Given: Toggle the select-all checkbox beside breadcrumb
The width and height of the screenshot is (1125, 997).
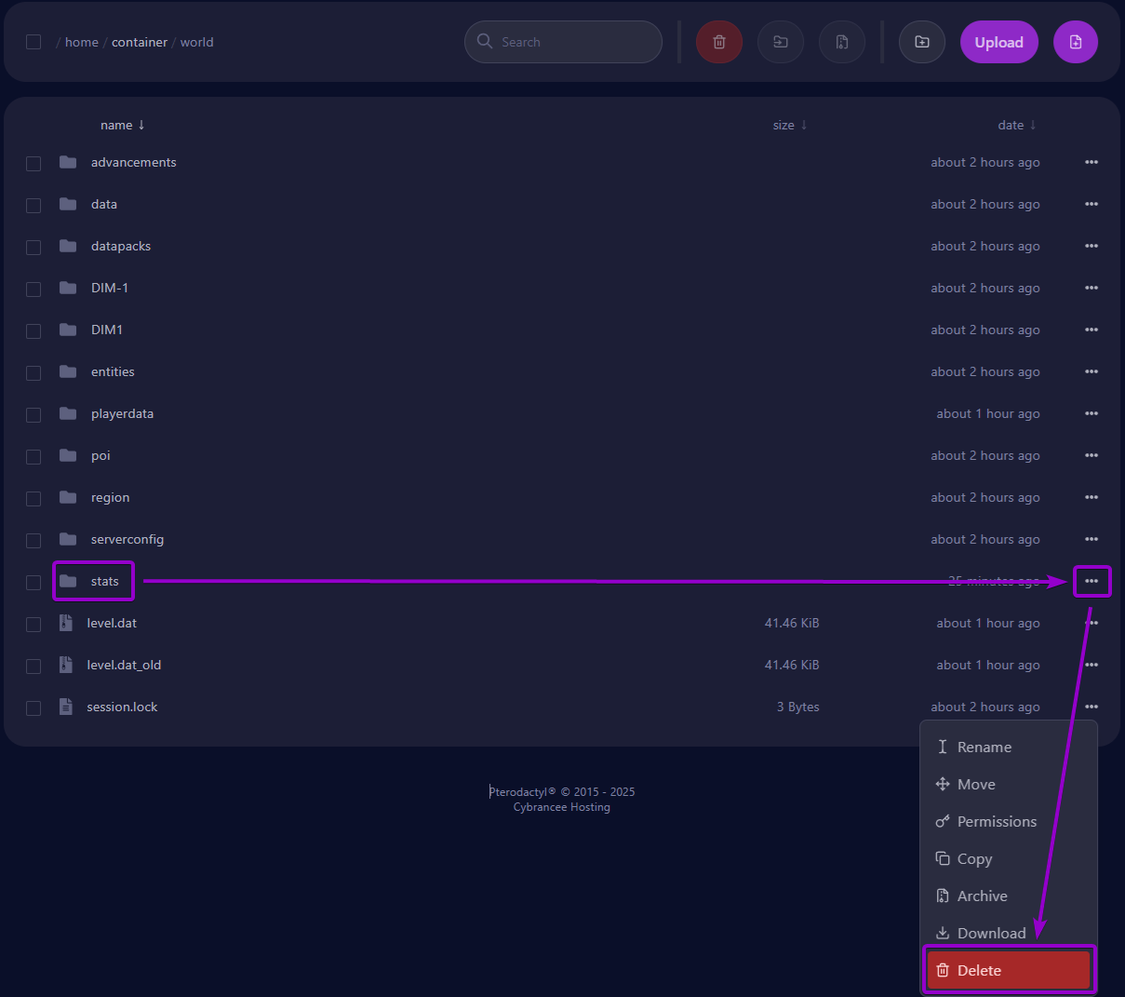Looking at the screenshot, I should (x=33, y=42).
